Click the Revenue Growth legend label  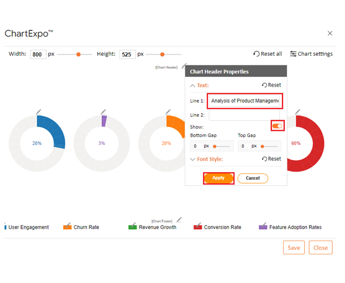(x=158, y=227)
